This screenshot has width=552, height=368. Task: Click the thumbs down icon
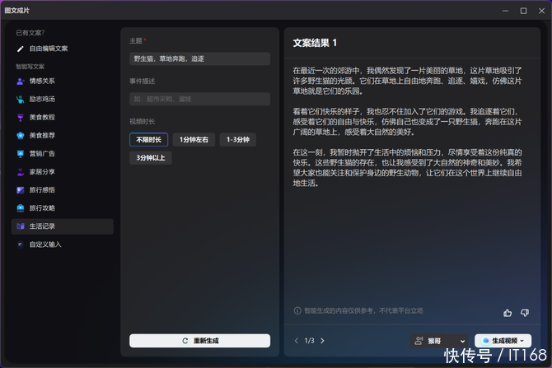[x=525, y=313]
